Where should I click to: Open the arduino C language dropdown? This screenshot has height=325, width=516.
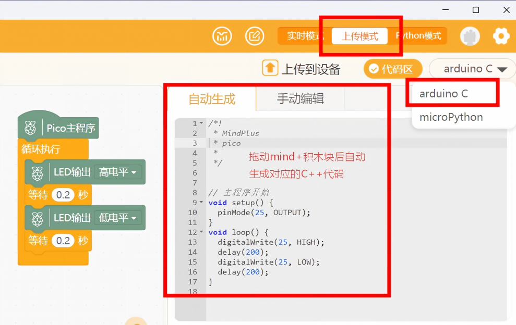tap(473, 69)
